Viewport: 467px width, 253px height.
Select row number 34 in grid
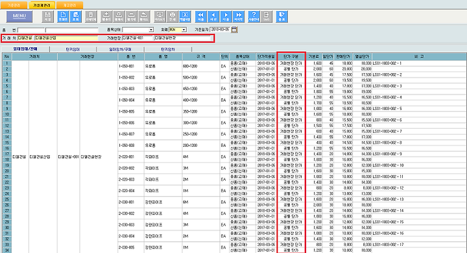coord(7,250)
